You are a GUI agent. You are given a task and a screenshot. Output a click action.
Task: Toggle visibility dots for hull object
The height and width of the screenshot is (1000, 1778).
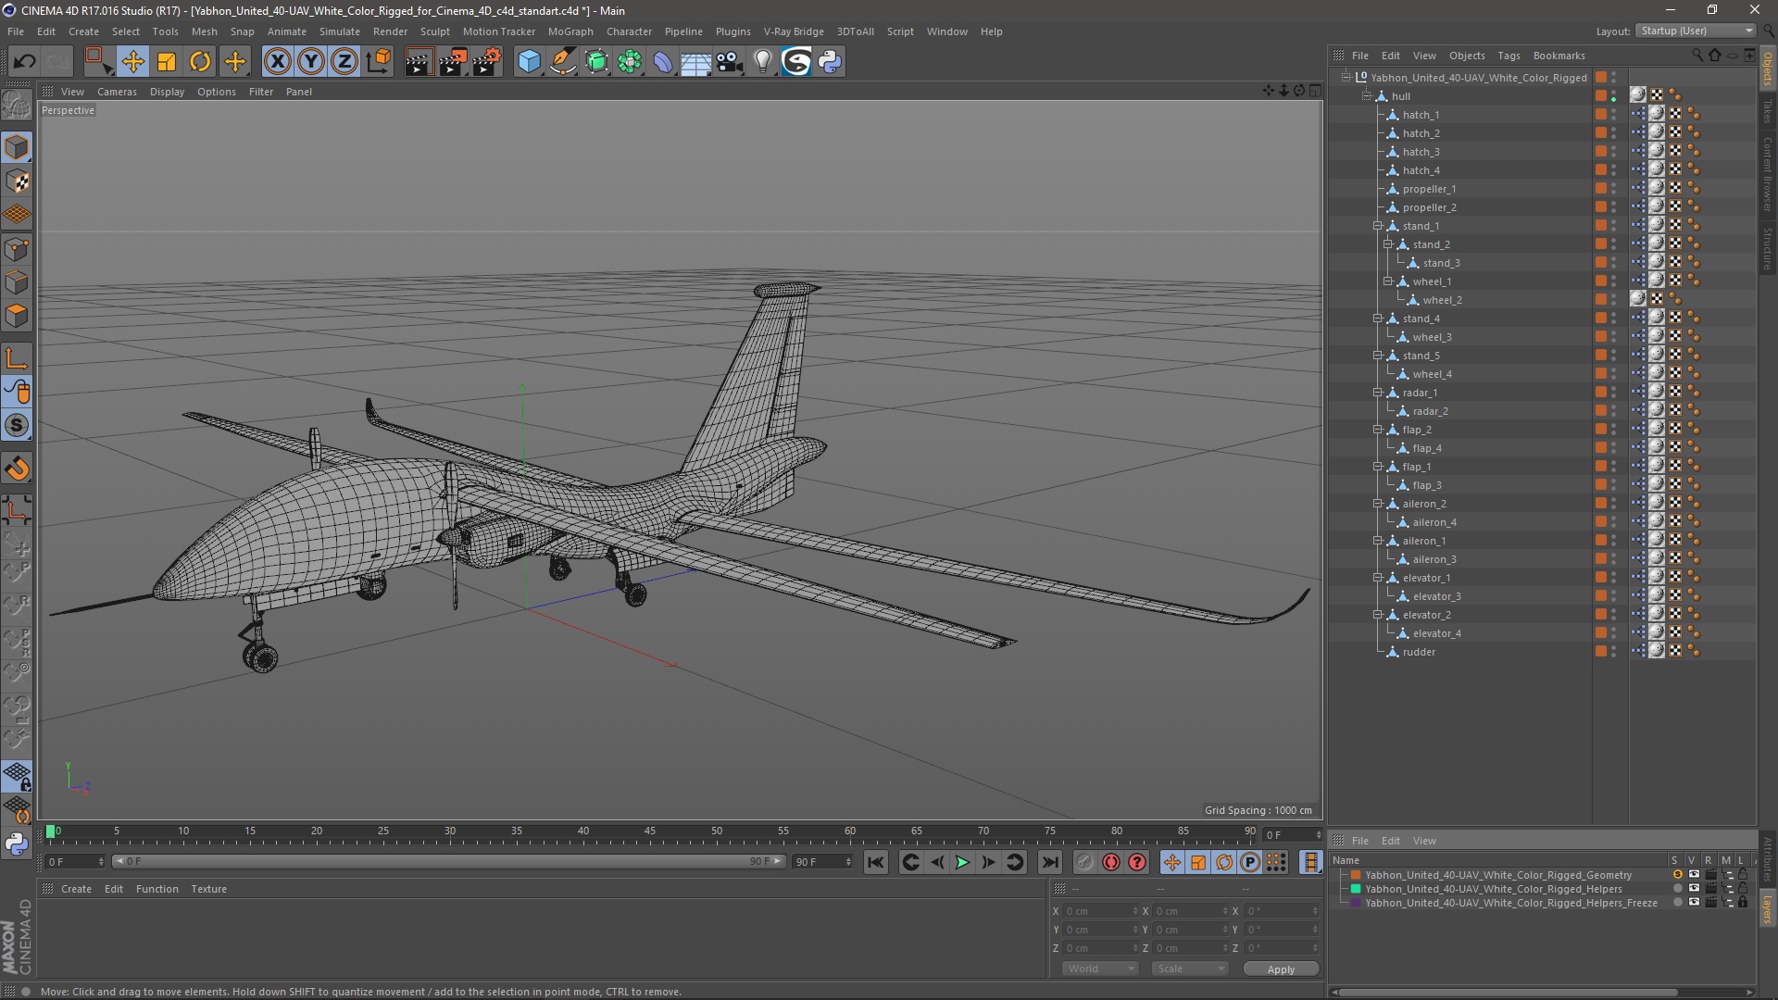point(1613,95)
